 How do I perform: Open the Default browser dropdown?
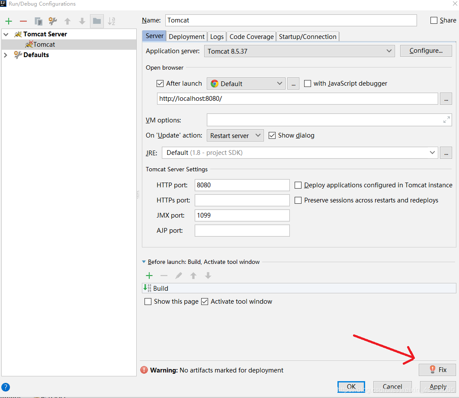pyautogui.click(x=246, y=83)
